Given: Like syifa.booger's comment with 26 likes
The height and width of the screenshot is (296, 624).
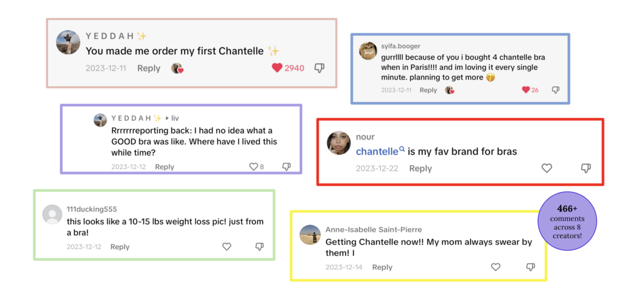Looking at the screenshot, I should coord(526,90).
